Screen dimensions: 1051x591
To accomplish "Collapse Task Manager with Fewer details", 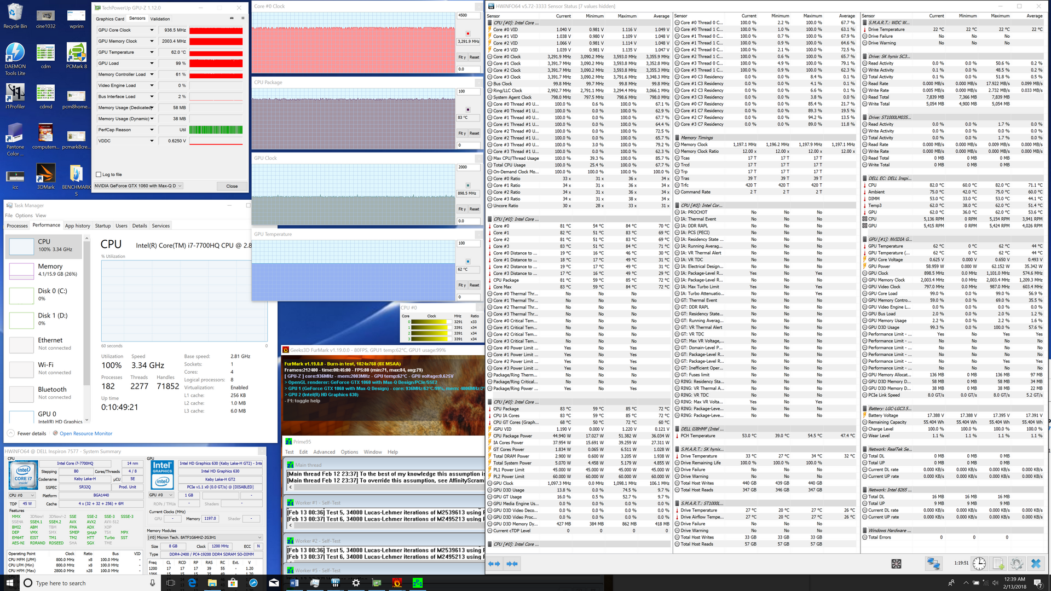I will tap(27, 433).
